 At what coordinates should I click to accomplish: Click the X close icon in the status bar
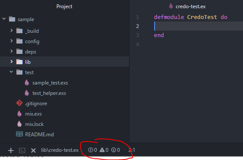point(33,151)
